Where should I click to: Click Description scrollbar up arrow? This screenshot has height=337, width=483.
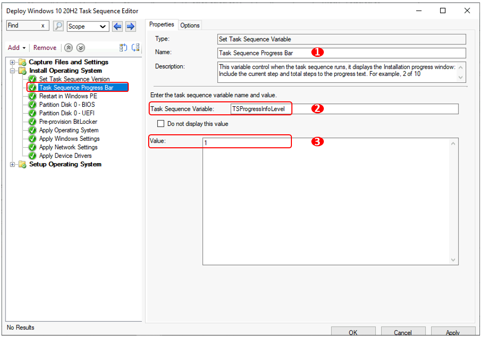(x=461, y=67)
